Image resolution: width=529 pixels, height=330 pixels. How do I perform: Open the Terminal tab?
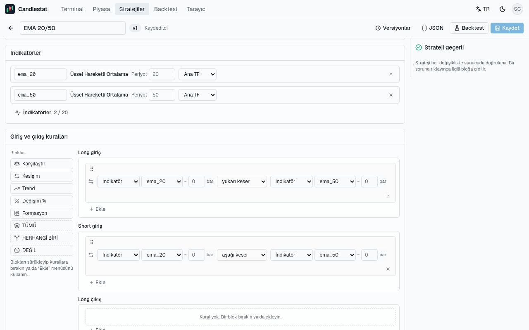point(72,9)
